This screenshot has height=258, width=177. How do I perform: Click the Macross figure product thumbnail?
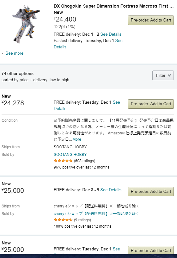[26, 24]
